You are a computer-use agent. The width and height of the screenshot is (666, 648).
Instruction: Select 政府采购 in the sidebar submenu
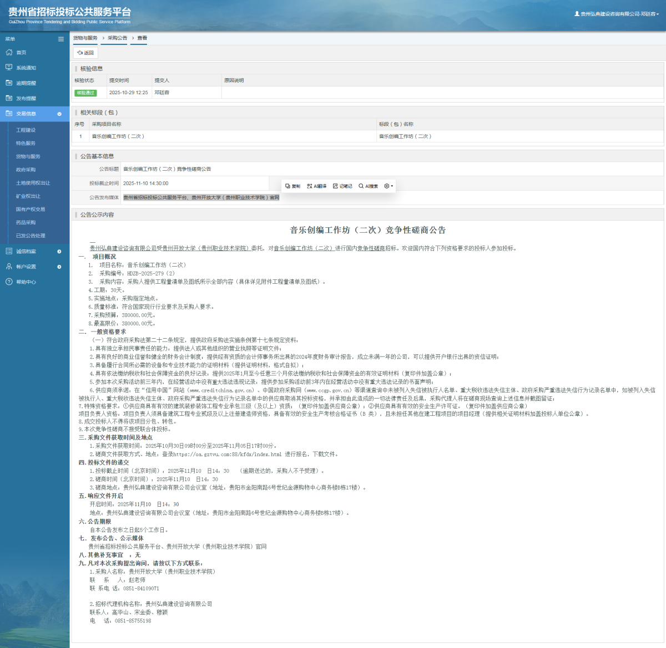click(x=26, y=170)
